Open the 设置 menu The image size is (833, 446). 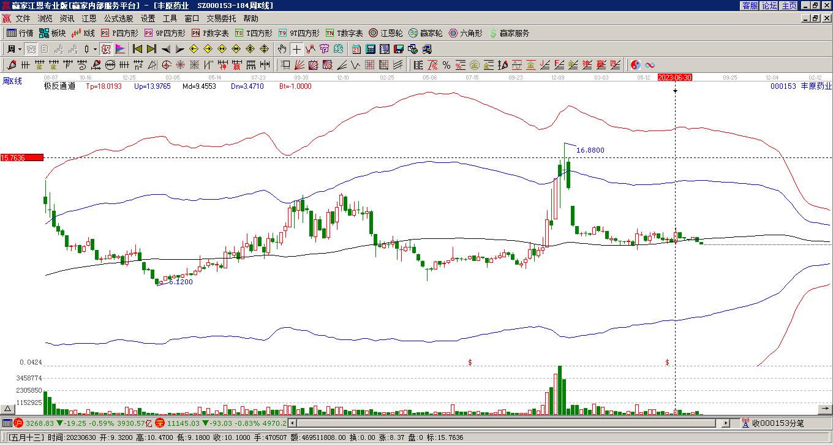pyautogui.click(x=148, y=19)
